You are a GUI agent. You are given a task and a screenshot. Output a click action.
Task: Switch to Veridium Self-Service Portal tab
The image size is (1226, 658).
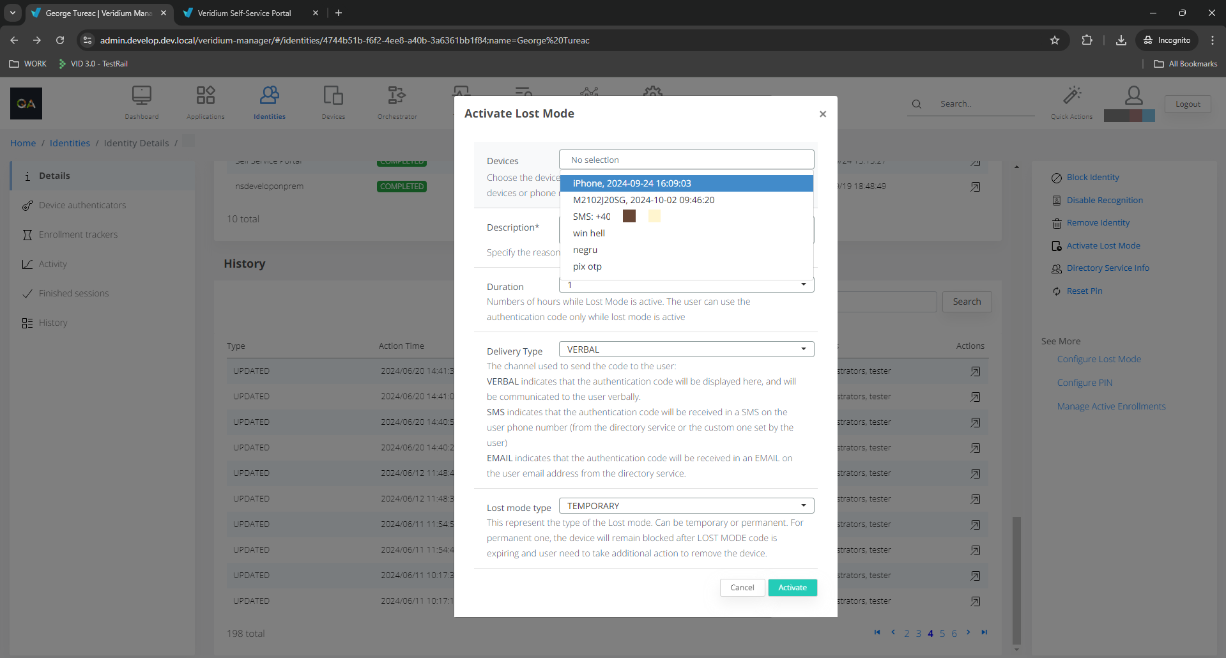click(x=245, y=13)
